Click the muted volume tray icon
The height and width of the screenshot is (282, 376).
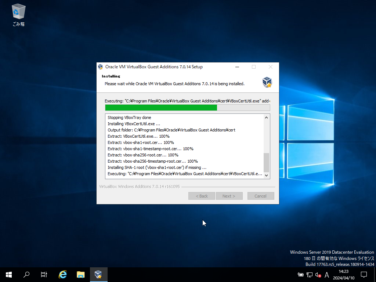click(x=318, y=275)
